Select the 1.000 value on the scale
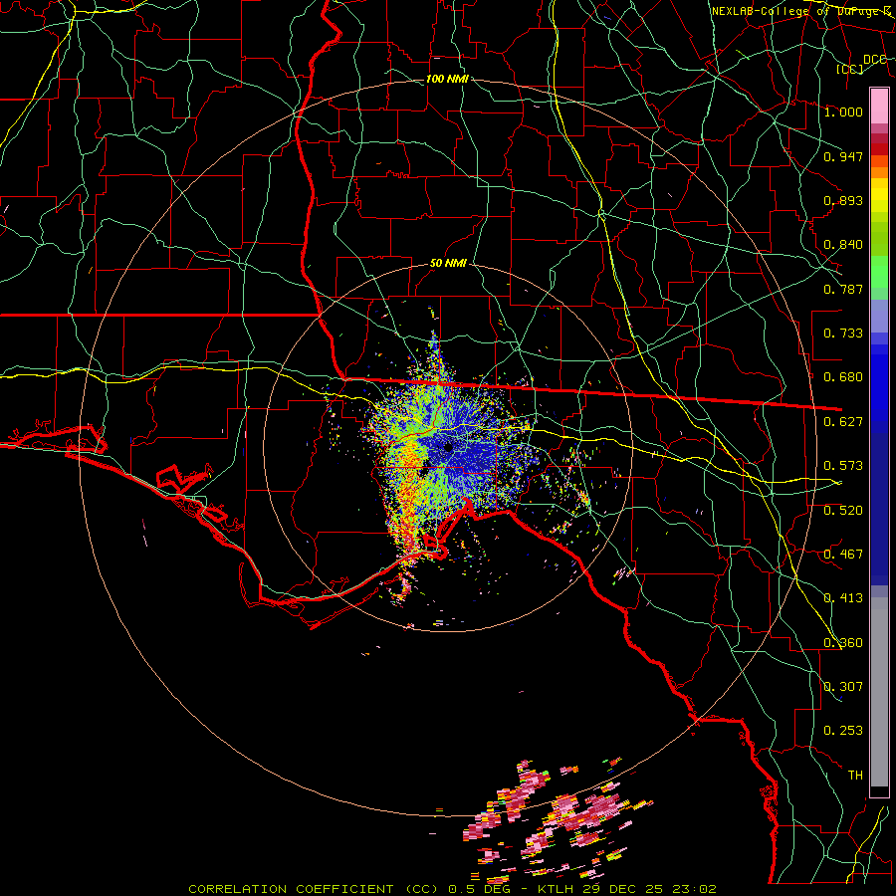This screenshot has width=896, height=896. click(843, 112)
